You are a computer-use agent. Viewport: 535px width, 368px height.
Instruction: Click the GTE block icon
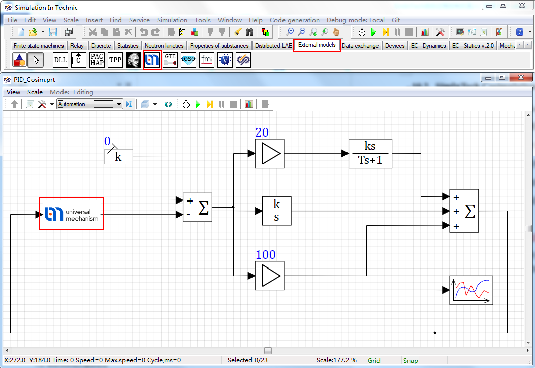point(170,60)
